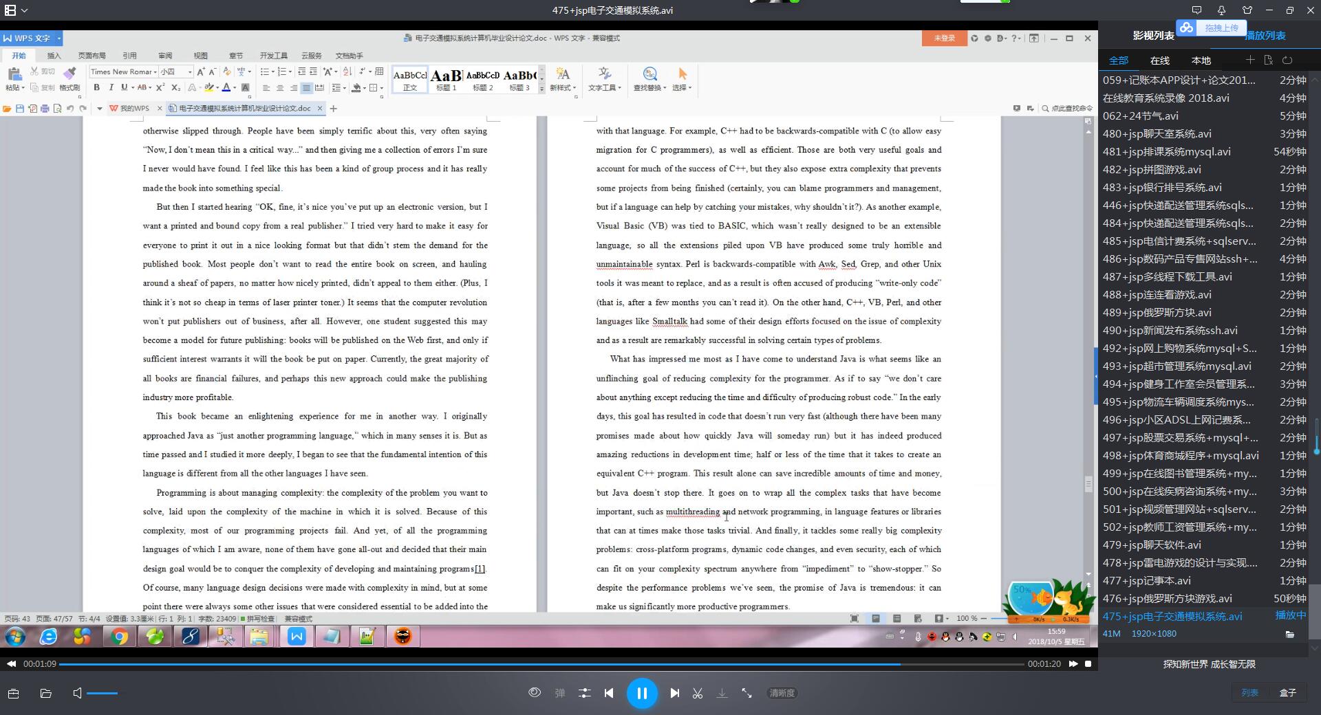Seek on the video progress bar
The height and width of the screenshot is (715, 1321).
click(542, 664)
